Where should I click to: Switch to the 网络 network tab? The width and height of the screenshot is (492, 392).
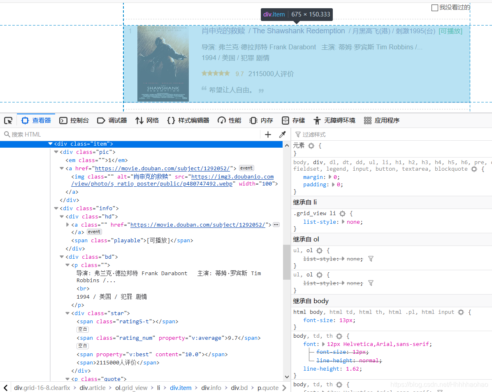147,121
